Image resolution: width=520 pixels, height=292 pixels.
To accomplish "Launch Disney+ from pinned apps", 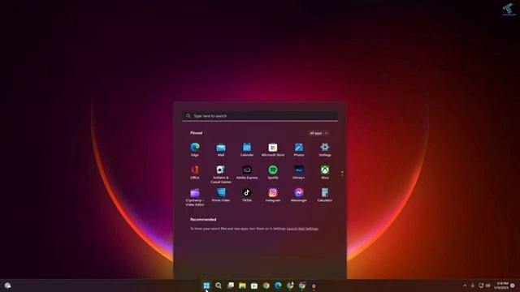I will click(299, 173).
